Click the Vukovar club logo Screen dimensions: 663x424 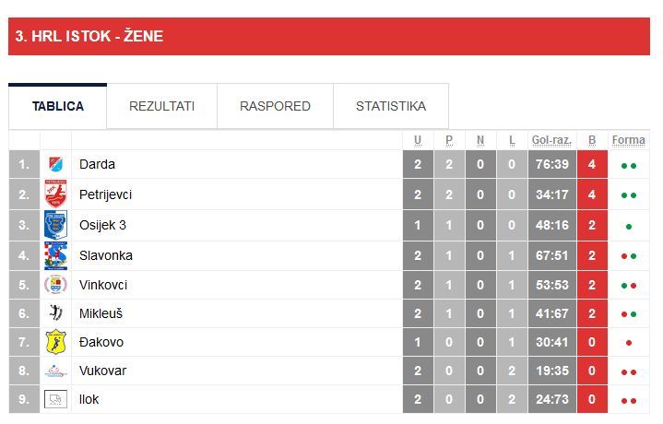(55, 371)
